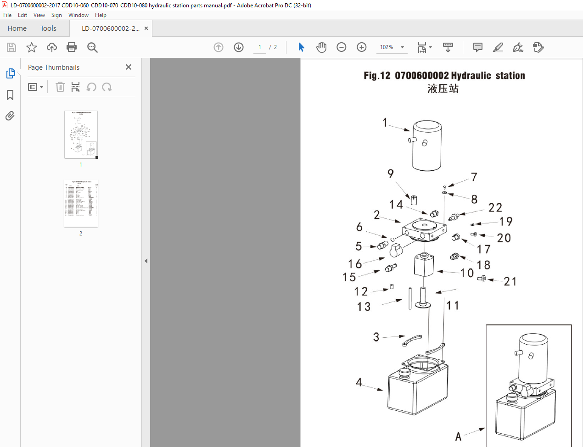Select page 2 thumbnail
This screenshot has width=583, height=447.
(81, 203)
